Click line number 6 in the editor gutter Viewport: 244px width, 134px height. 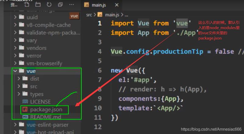tap(100, 70)
